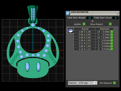
Task: Select the 2.17 X 2.17 size cell
Action: pyautogui.click(x=84, y=43)
